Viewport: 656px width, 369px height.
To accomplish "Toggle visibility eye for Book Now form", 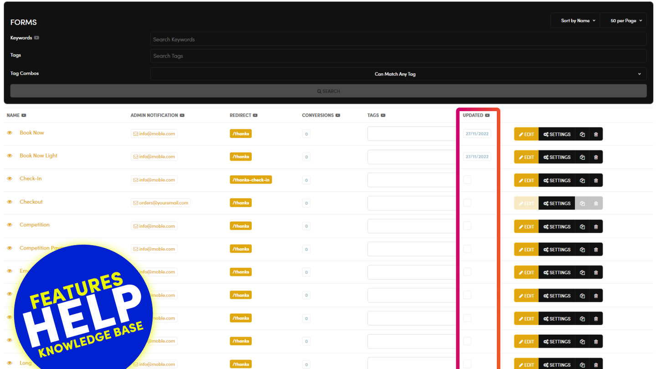I will (10, 133).
